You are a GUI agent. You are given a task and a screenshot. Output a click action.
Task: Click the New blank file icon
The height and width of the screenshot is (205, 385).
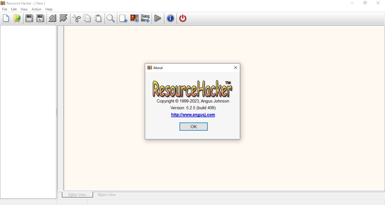pos(6,18)
